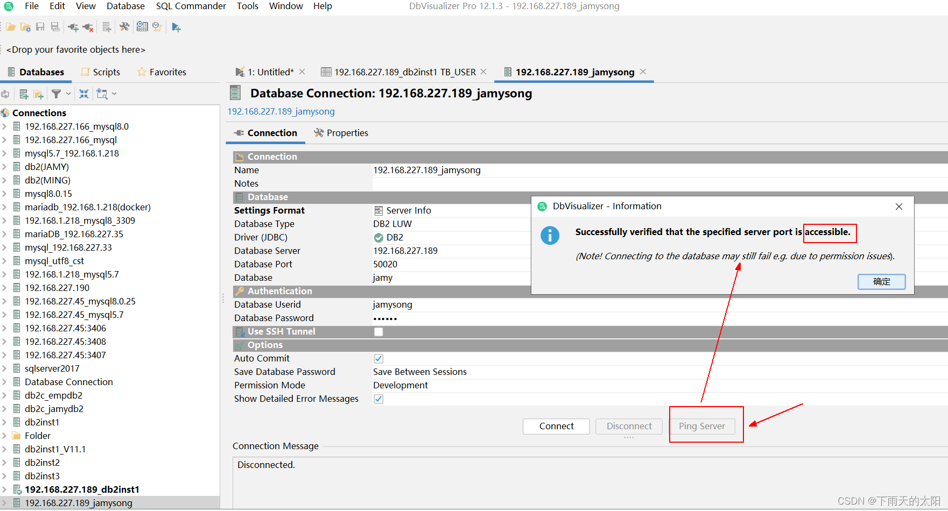Expand the db2(JAMY) connection node
This screenshot has height=511, width=948.
pyautogui.click(x=4, y=167)
